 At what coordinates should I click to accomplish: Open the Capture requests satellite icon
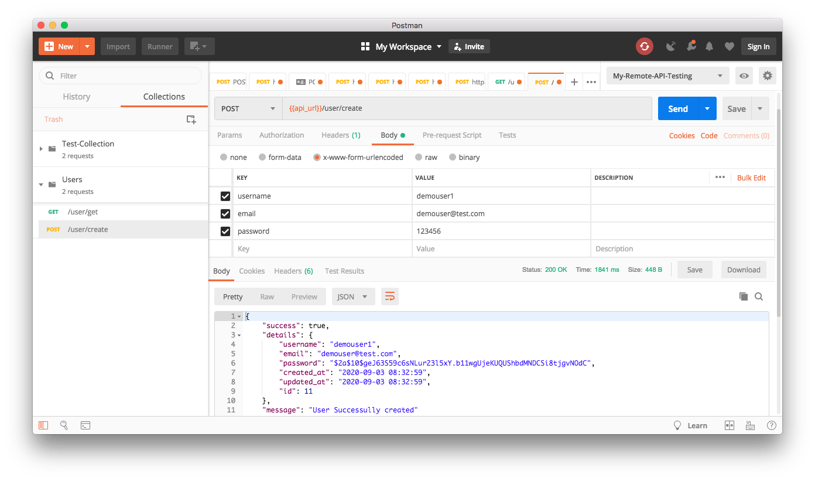(x=670, y=46)
